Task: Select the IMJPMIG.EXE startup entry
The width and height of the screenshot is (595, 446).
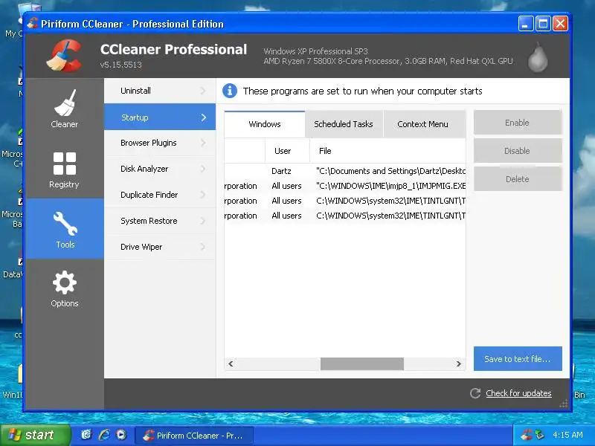Action: pyautogui.click(x=345, y=186)
